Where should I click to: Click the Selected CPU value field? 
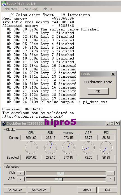[31, 158]
